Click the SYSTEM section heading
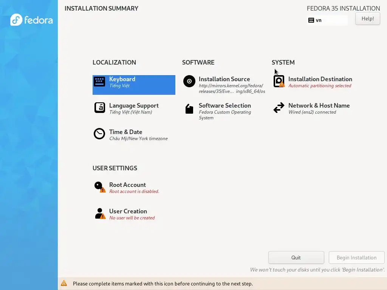This screenshot has height=290, width=387. tap(283, 62)
